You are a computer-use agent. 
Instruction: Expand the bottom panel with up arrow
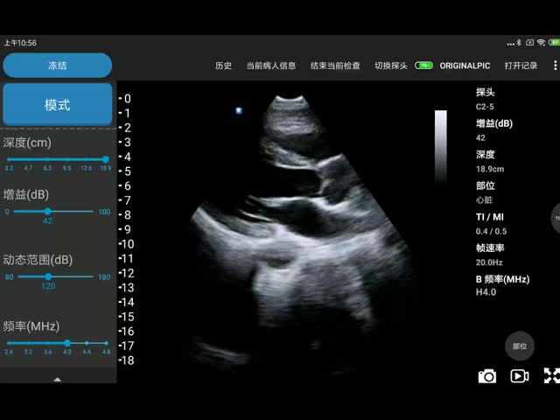pos(58,380)
